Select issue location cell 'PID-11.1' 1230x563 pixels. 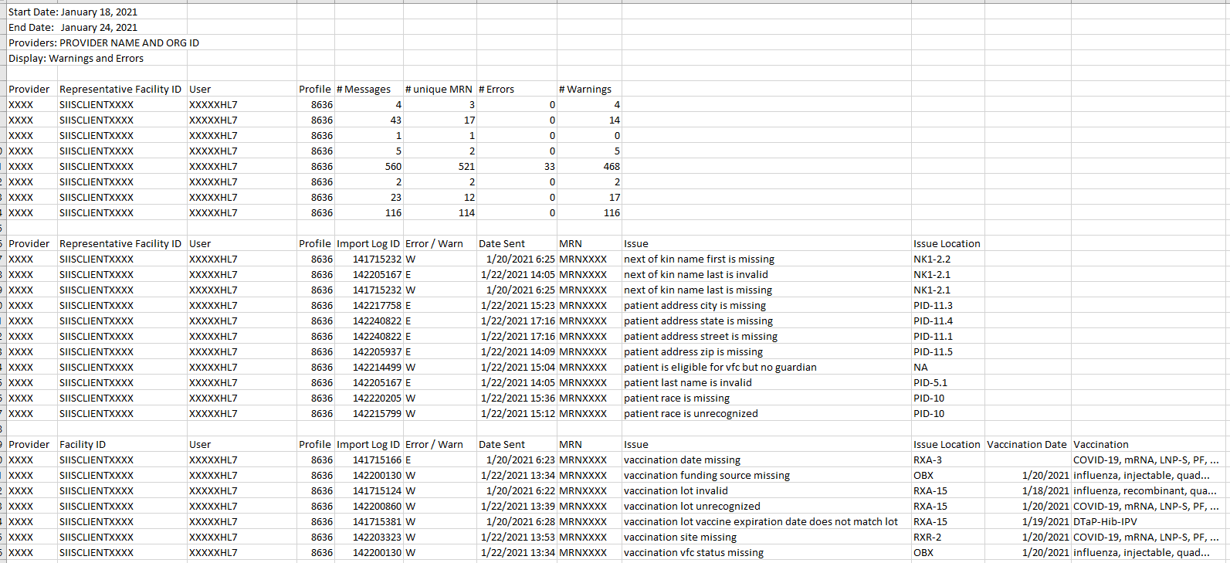coord(947,337)
